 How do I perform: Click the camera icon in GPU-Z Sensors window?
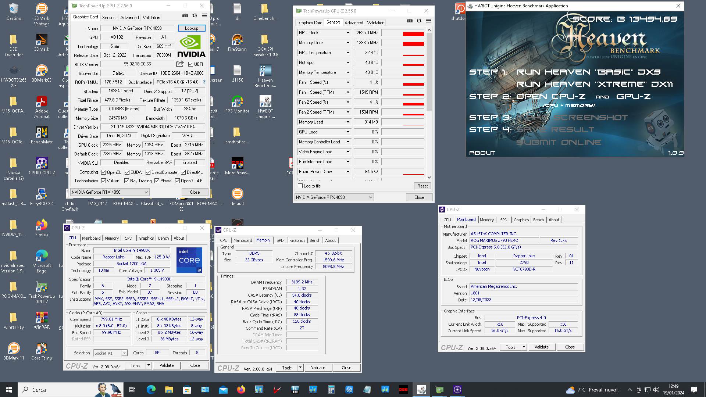410,21
